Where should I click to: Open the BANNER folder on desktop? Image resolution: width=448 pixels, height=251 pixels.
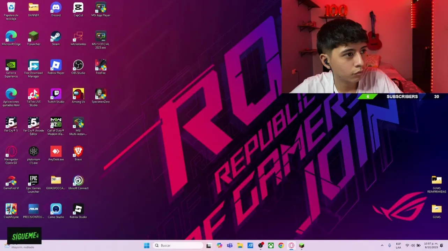point(34,9)
